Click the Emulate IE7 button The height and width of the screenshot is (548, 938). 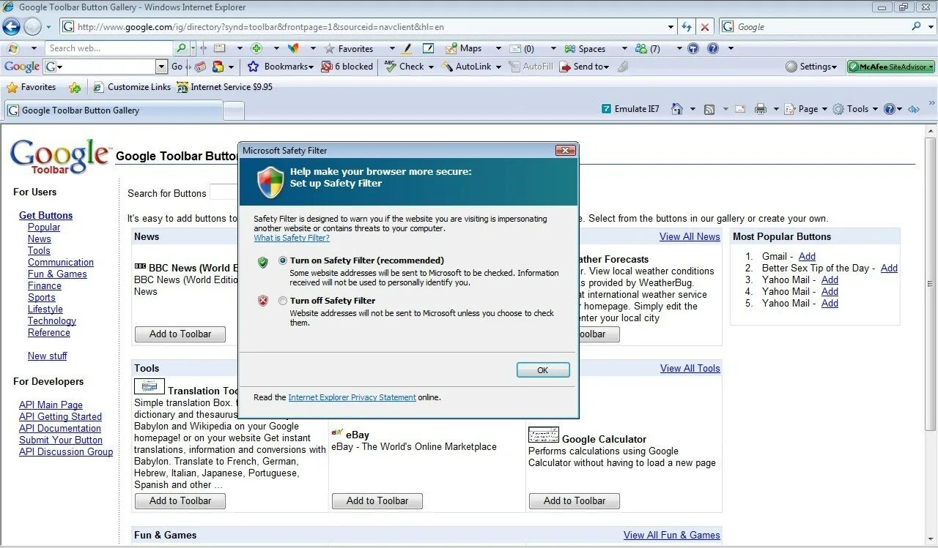629,109
